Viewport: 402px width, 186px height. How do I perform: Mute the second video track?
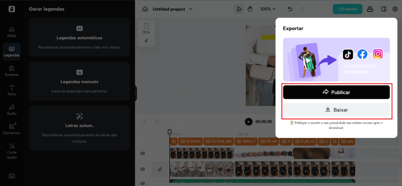point(143,169)
